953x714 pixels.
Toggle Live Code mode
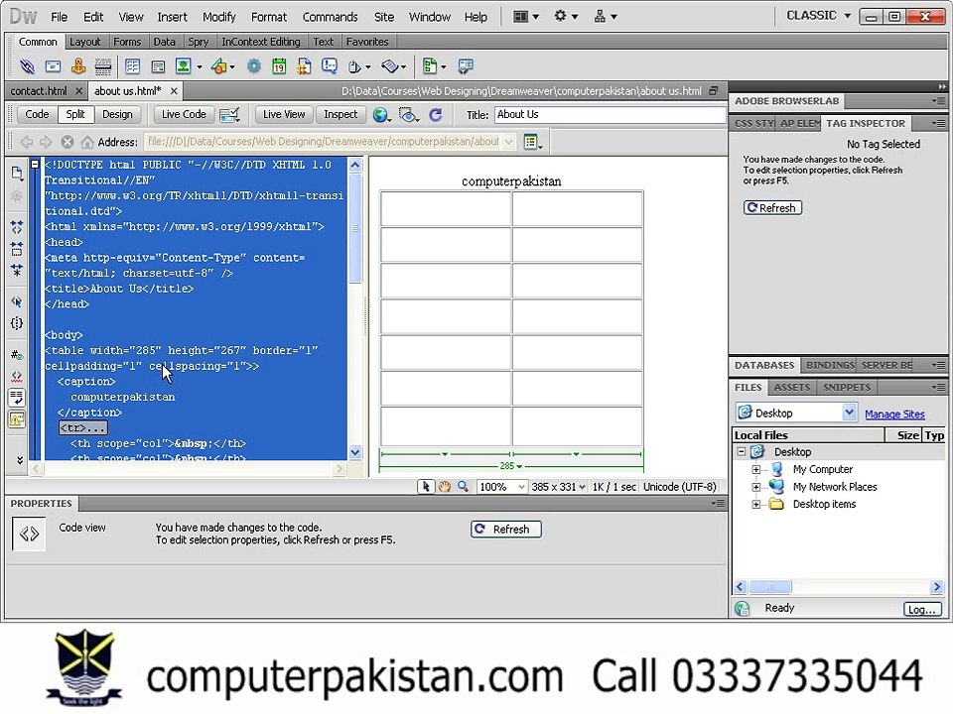[x=184, y=114]
